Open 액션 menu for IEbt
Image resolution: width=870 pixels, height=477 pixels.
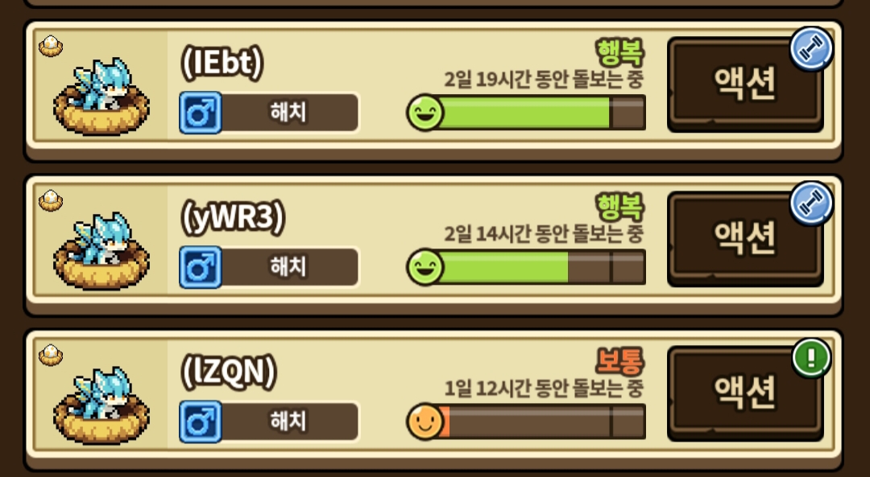point(745,84)
